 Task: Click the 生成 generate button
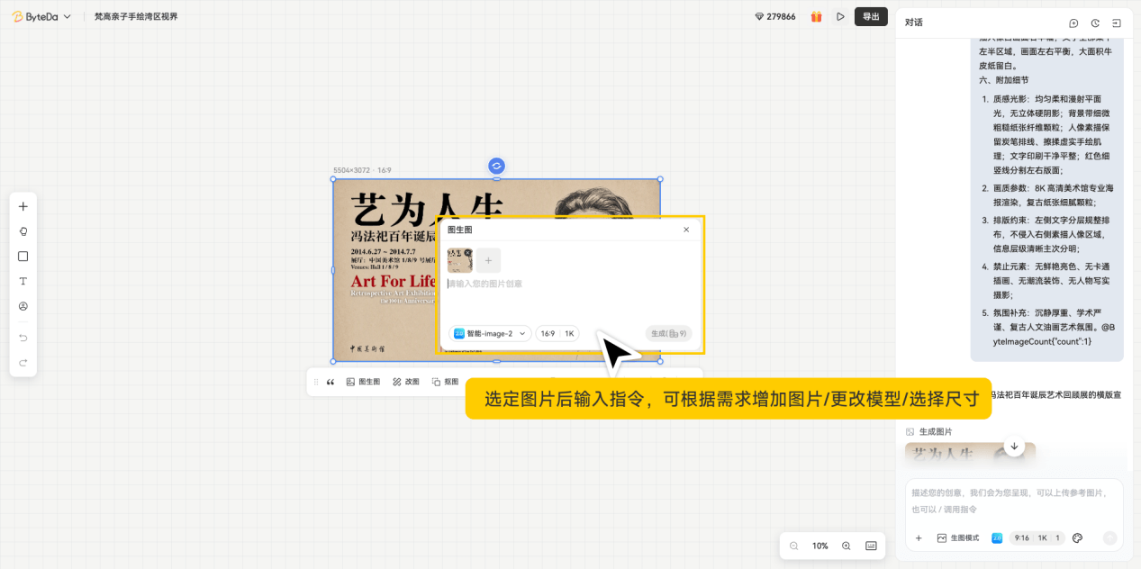668,333
